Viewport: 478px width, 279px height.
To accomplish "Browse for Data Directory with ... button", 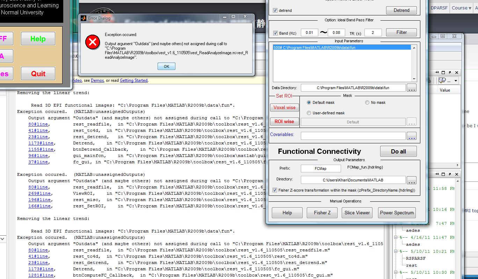I will click(412, 88).
